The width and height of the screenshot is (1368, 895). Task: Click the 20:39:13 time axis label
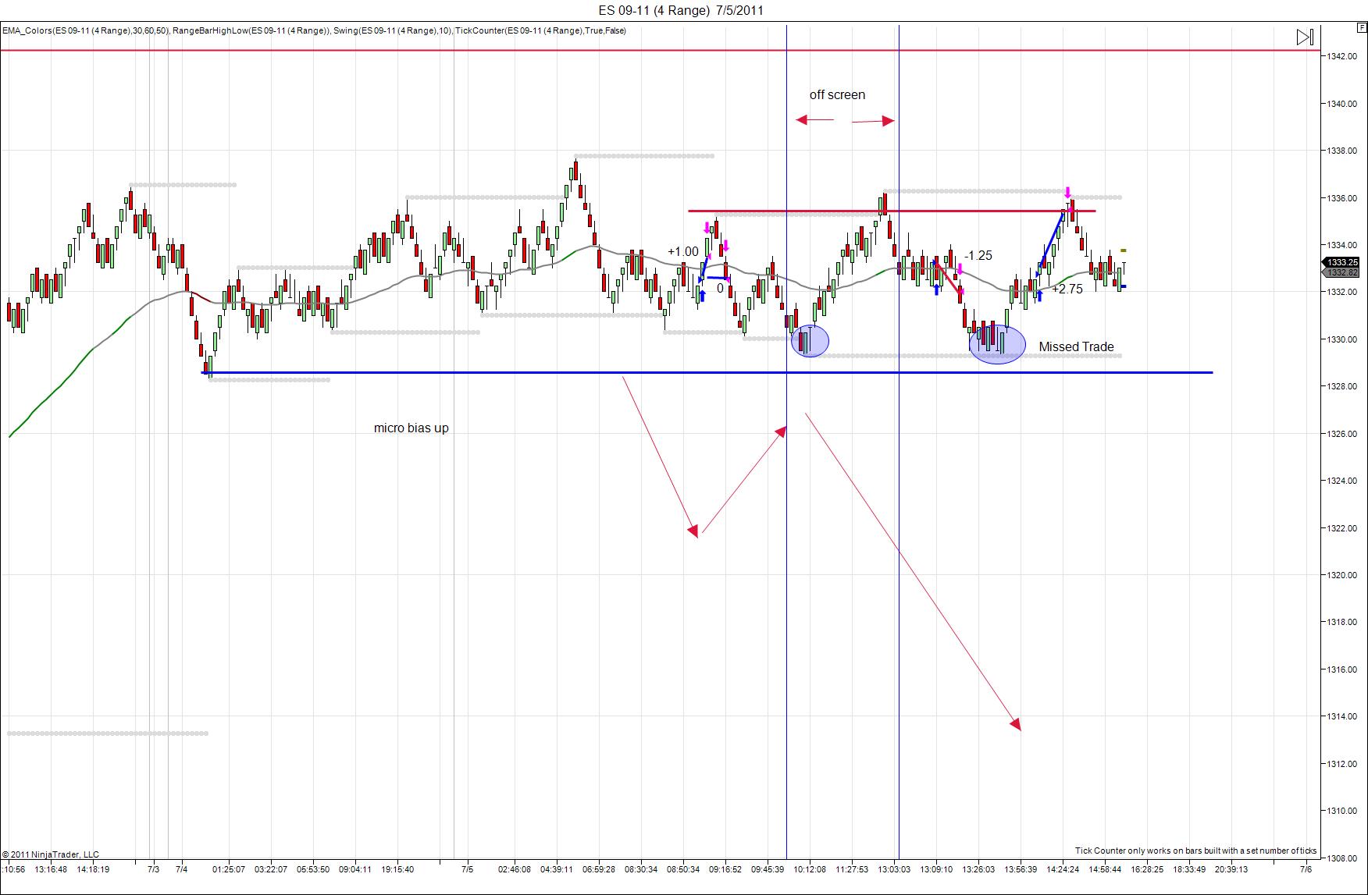pos(1231,869)
